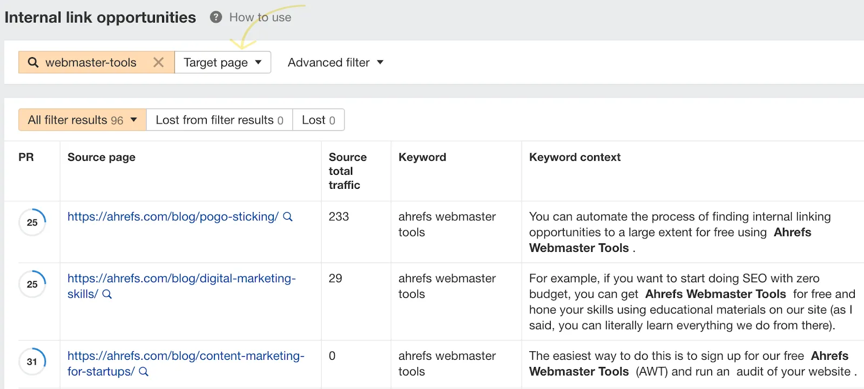
Task: Open the digital-marketing-skills blog link
Action: 181,286
